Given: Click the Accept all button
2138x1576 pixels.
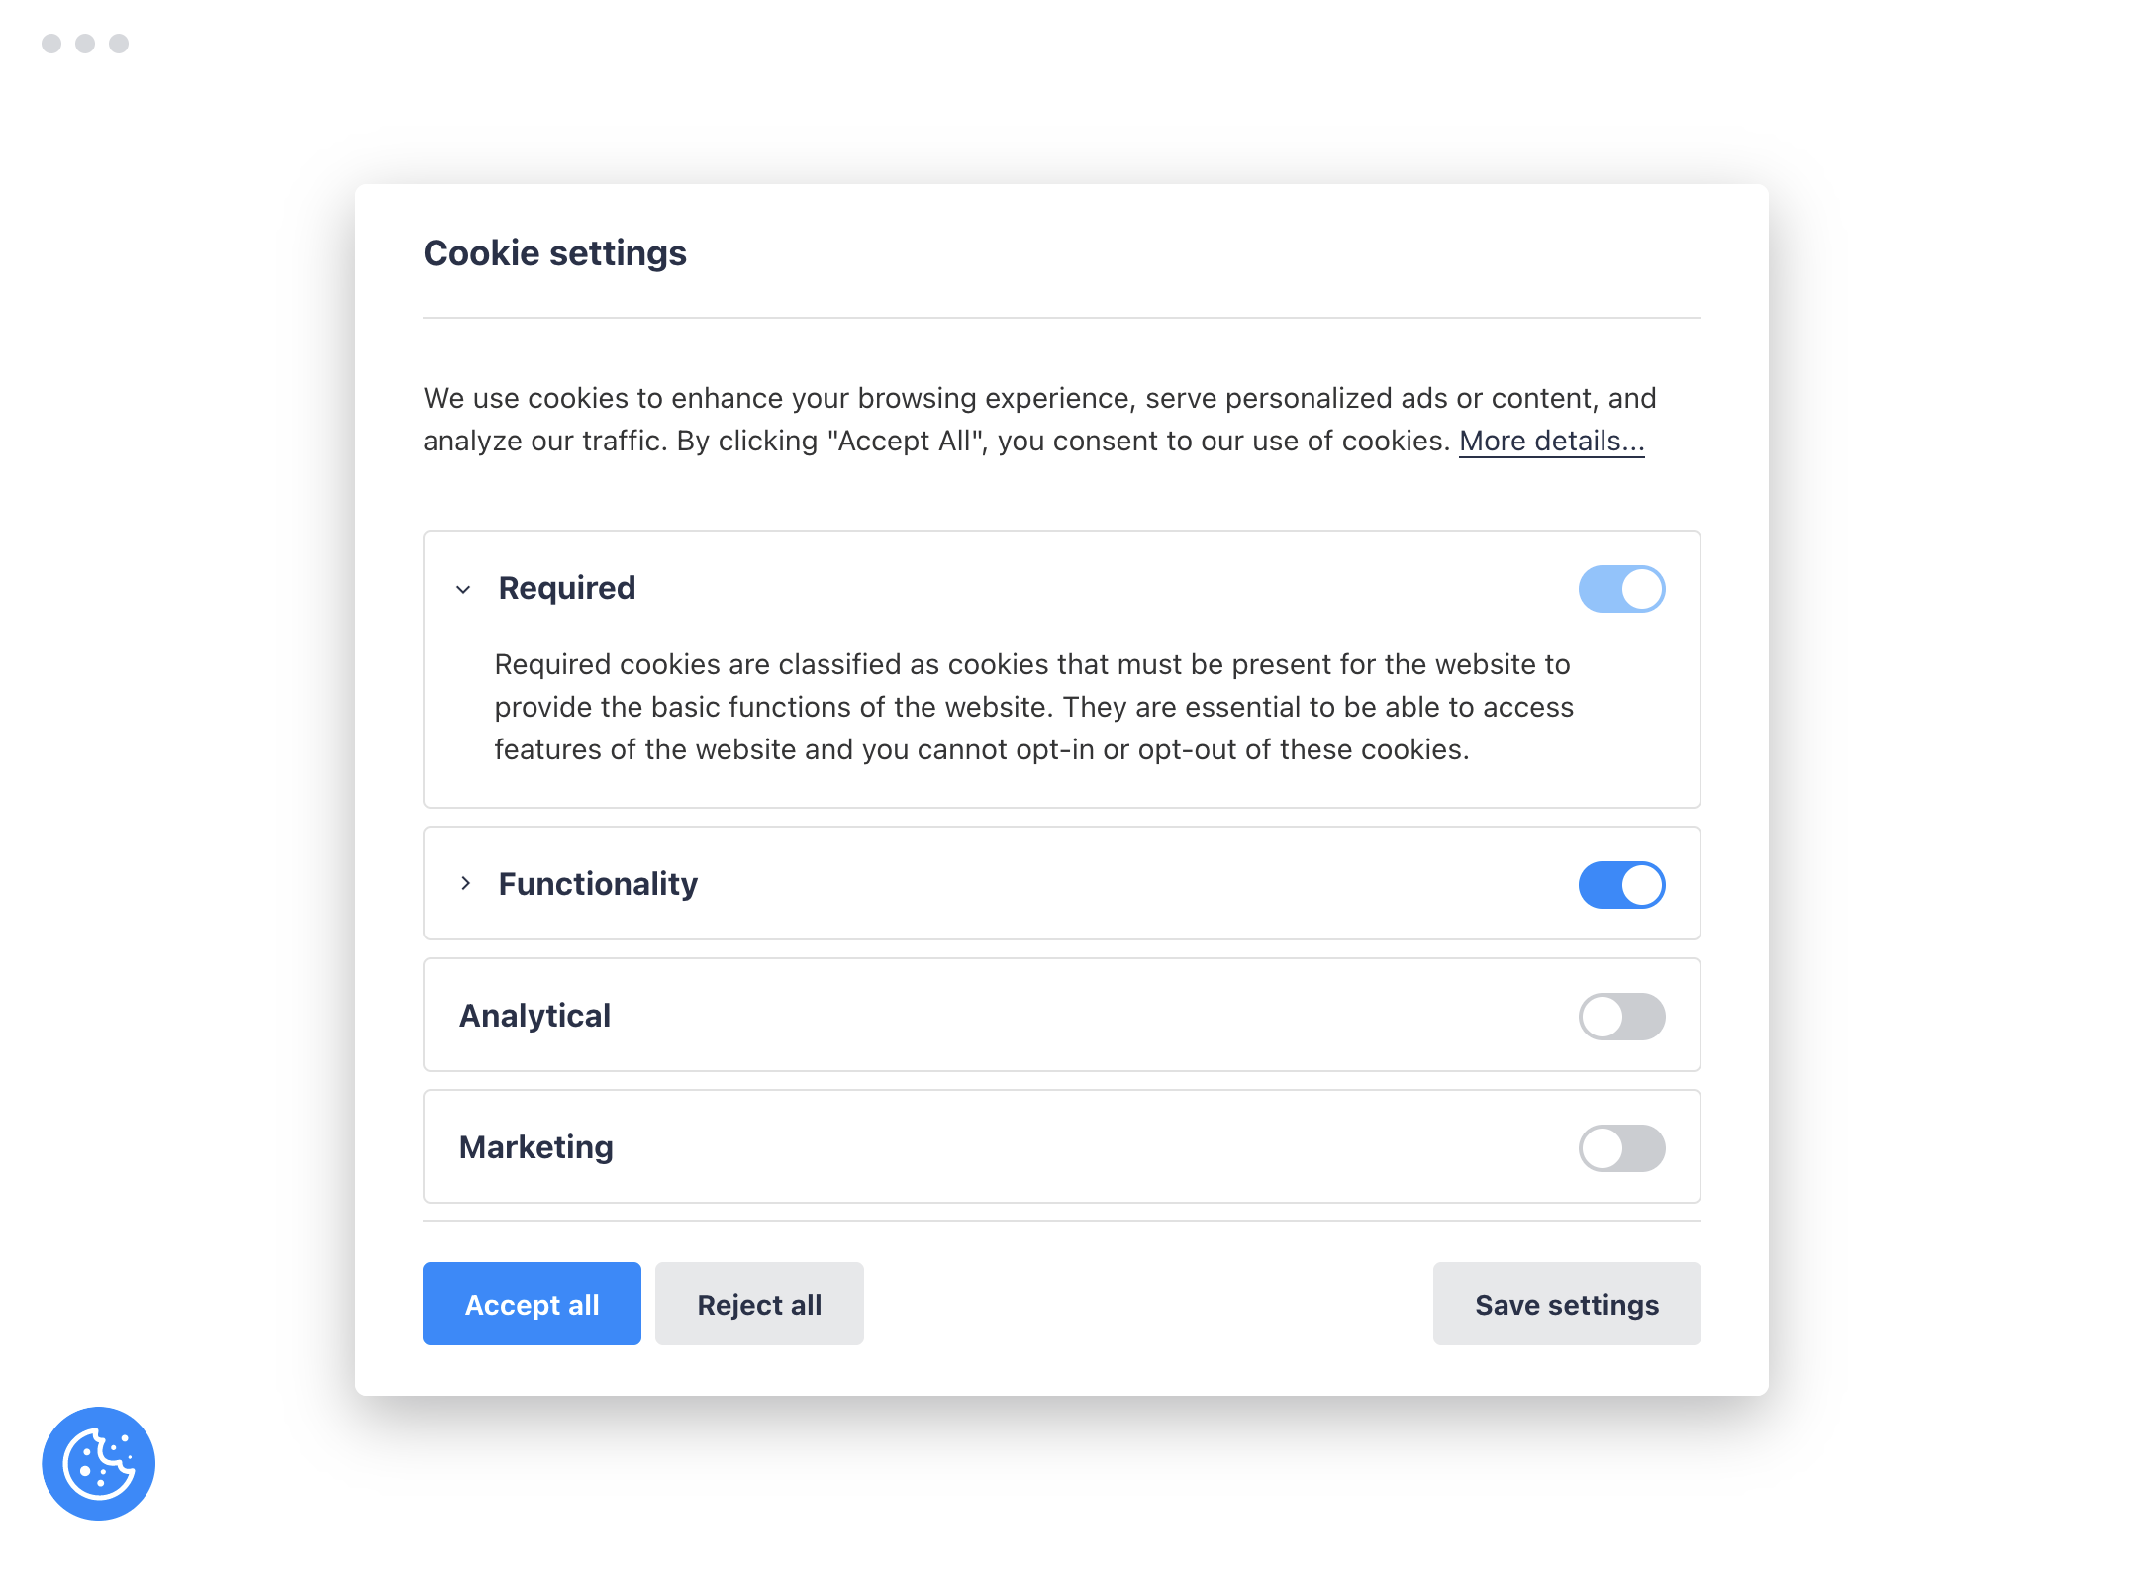Looking at the screenshot, I should tap(532, 1304).
